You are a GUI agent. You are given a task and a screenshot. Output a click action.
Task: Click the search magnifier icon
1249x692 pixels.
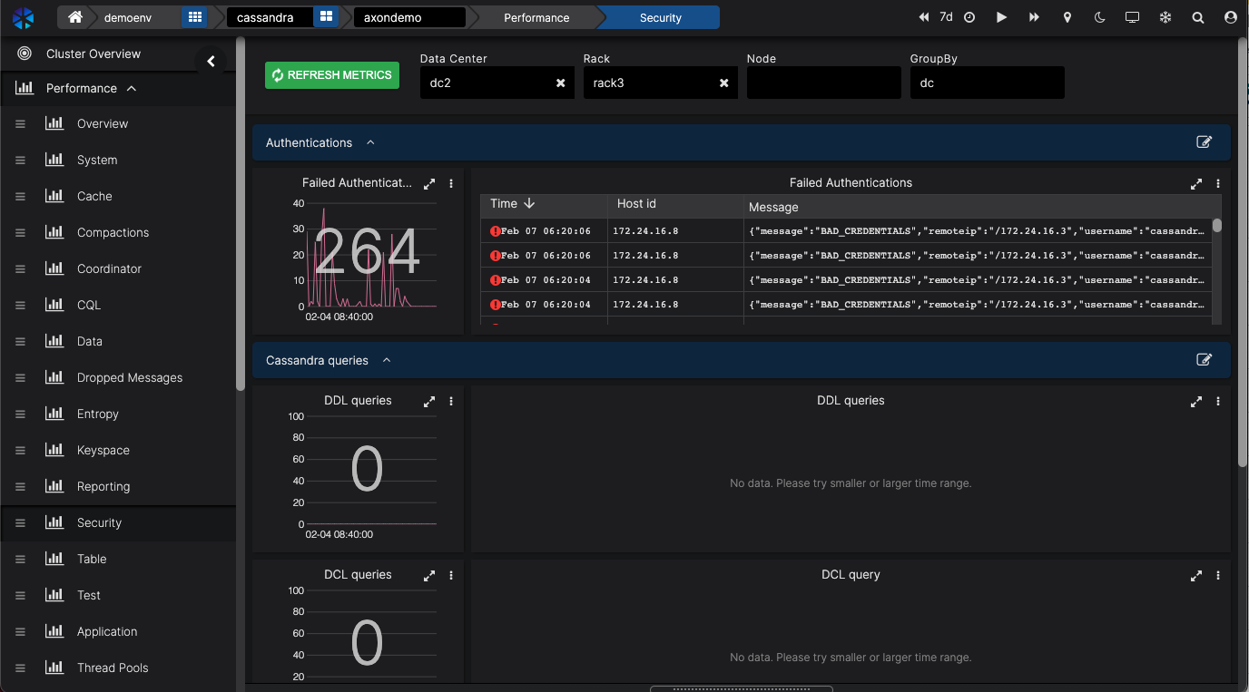[1198, 17]
